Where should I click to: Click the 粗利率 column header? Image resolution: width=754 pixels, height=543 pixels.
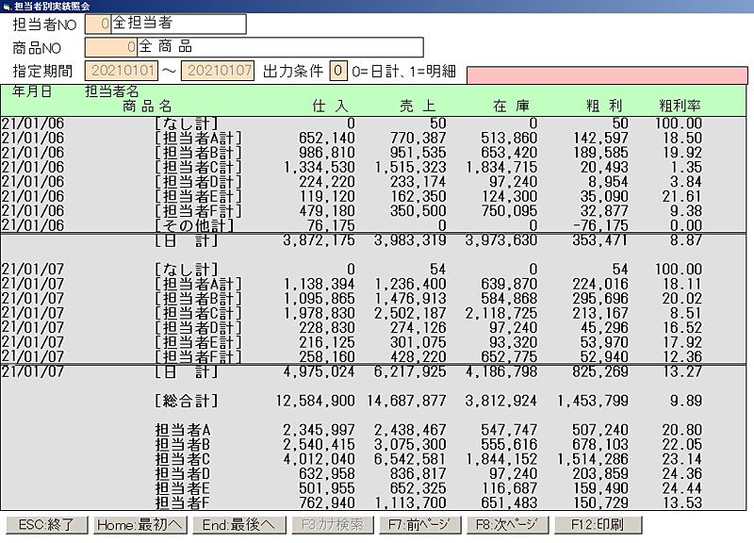pyautogui.click(x=680, y=107)
